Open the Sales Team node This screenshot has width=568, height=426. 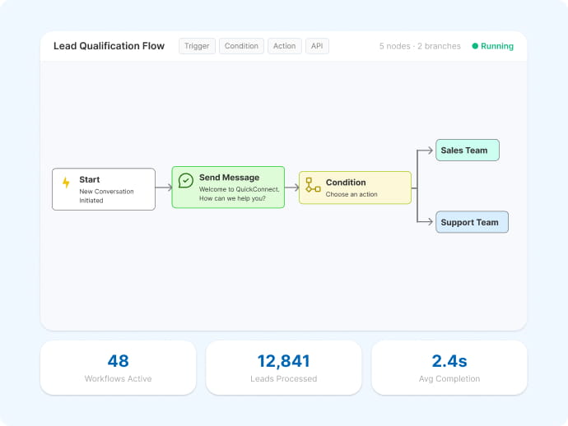[468, 150]
